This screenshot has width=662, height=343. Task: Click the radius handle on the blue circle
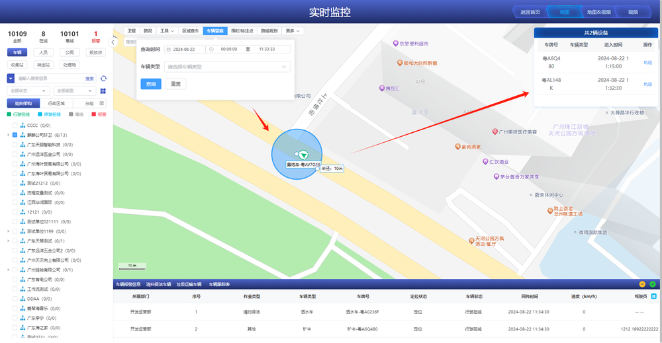(x=318, y=169)
